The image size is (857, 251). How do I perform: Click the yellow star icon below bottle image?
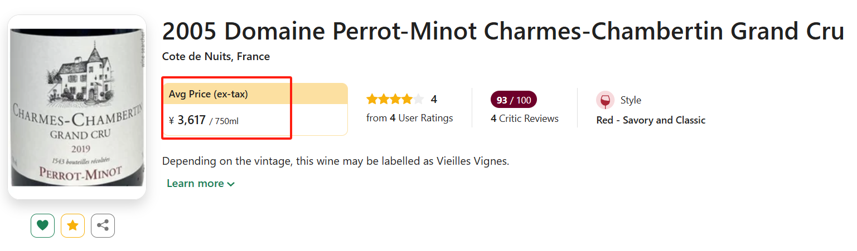pos(72,225)
